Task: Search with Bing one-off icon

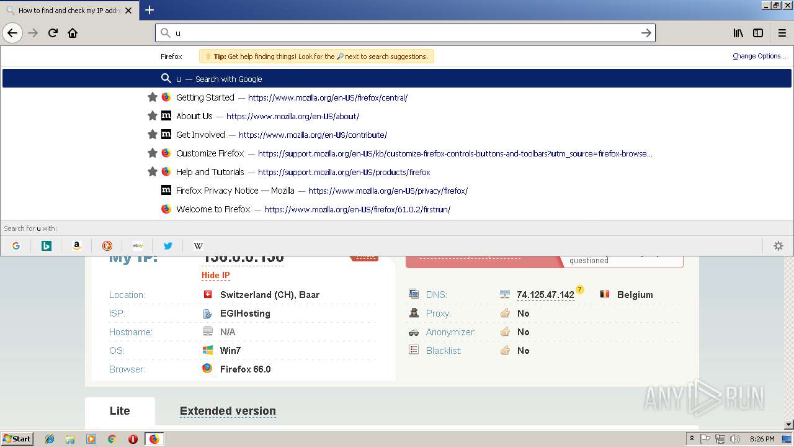Action: (46, 246)
